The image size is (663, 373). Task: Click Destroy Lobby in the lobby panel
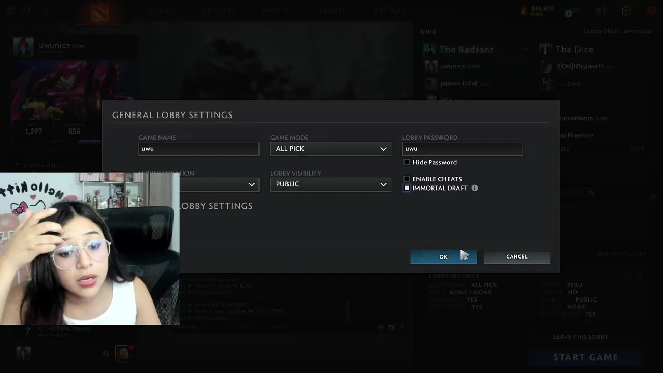[622, 254]
